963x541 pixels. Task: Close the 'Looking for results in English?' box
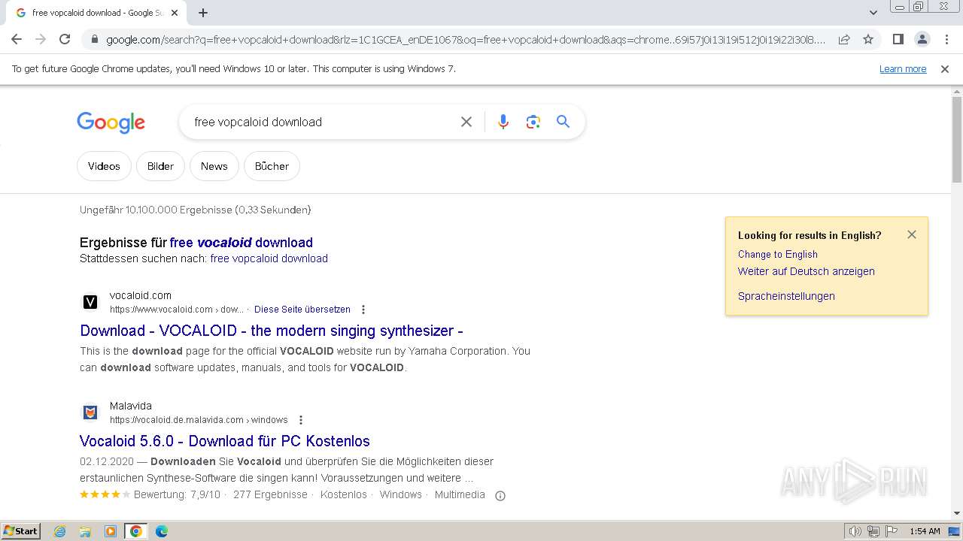tap(912, 234)
